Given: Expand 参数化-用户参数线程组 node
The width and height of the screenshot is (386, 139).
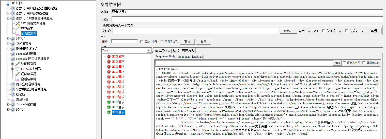Looking at the screenshot, I should tap(8, 13).
